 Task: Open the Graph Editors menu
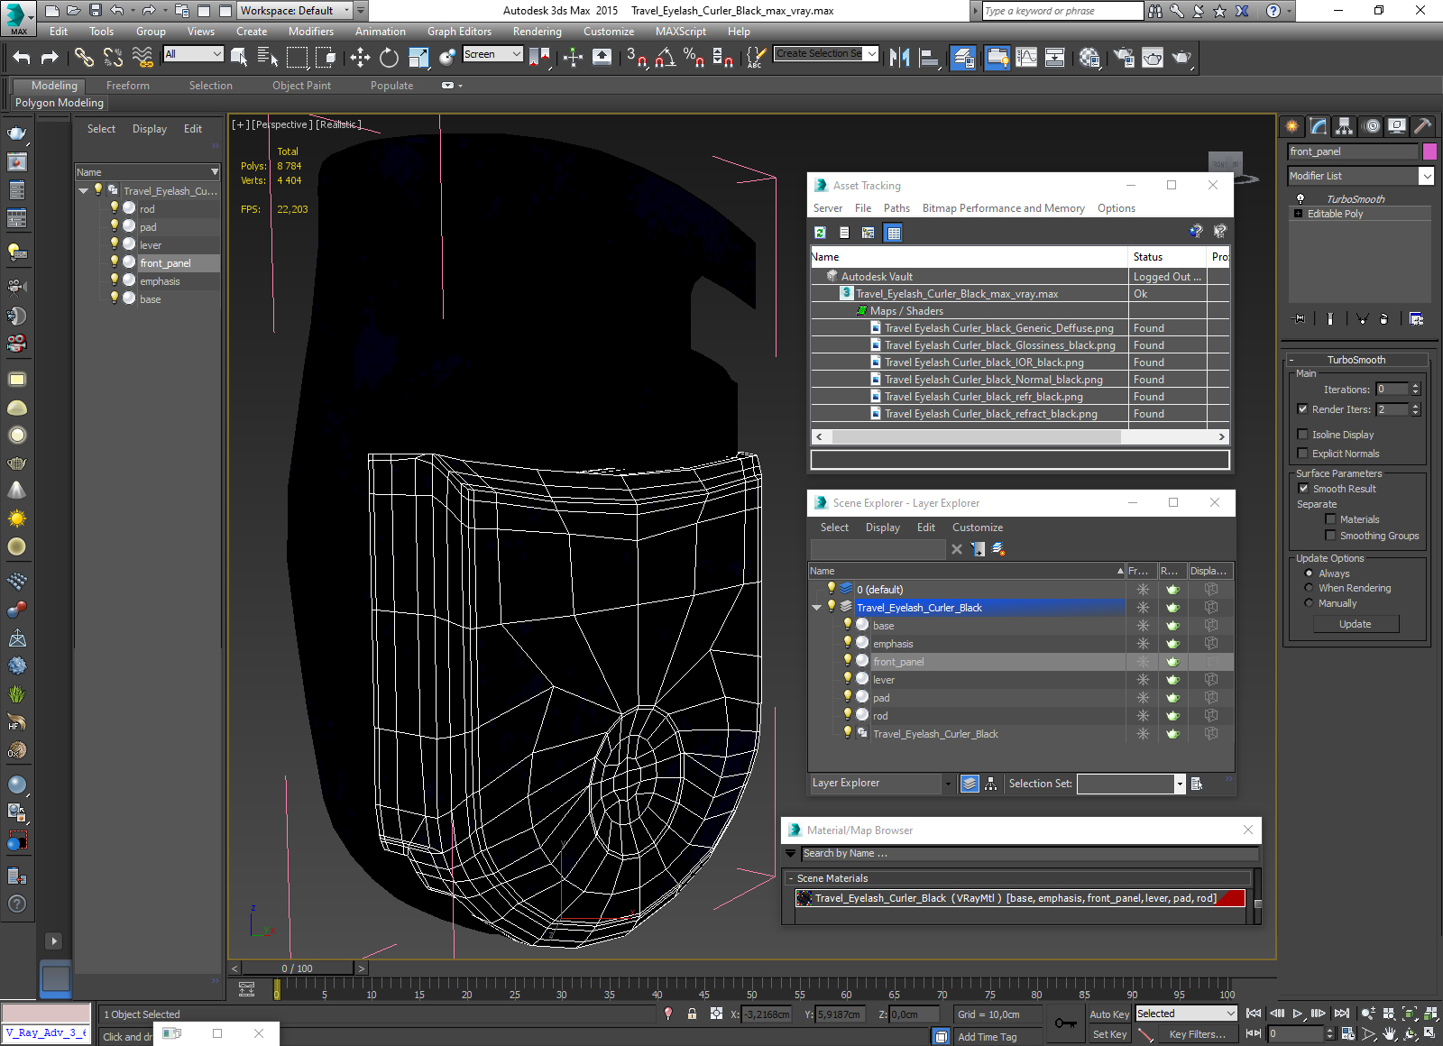coord(459,32)
